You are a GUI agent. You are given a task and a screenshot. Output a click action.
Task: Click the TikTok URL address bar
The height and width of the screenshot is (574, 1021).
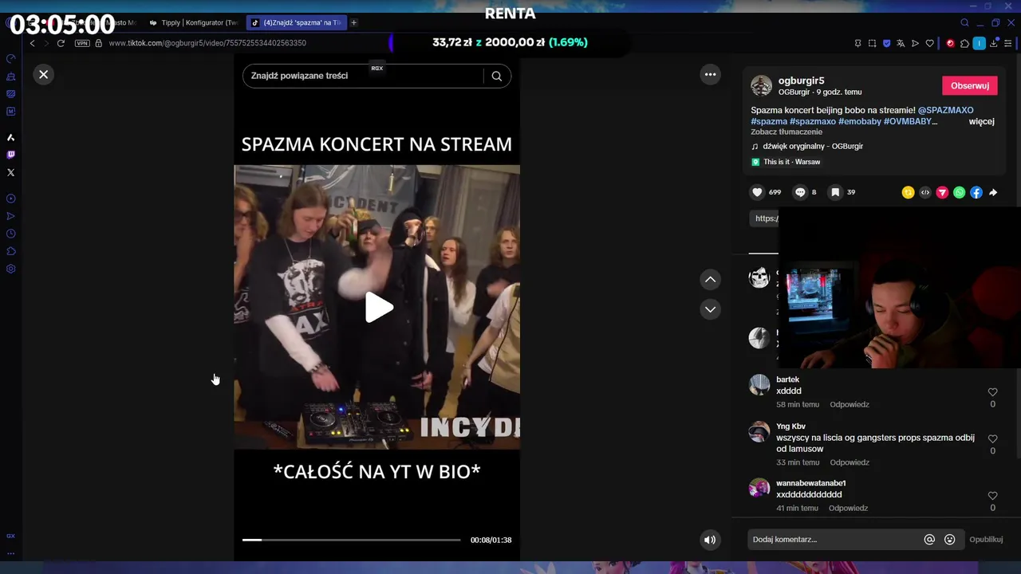click(x=207, y=43)
